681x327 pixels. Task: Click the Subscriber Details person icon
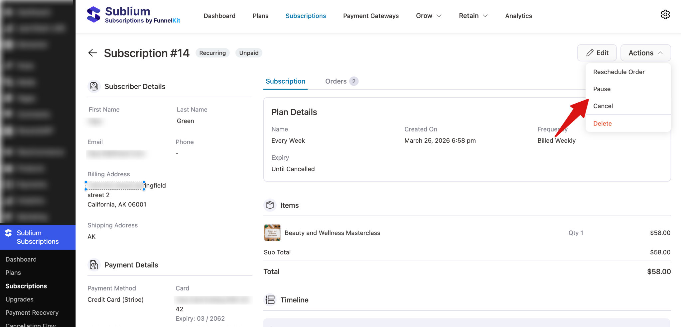[94, 86]
